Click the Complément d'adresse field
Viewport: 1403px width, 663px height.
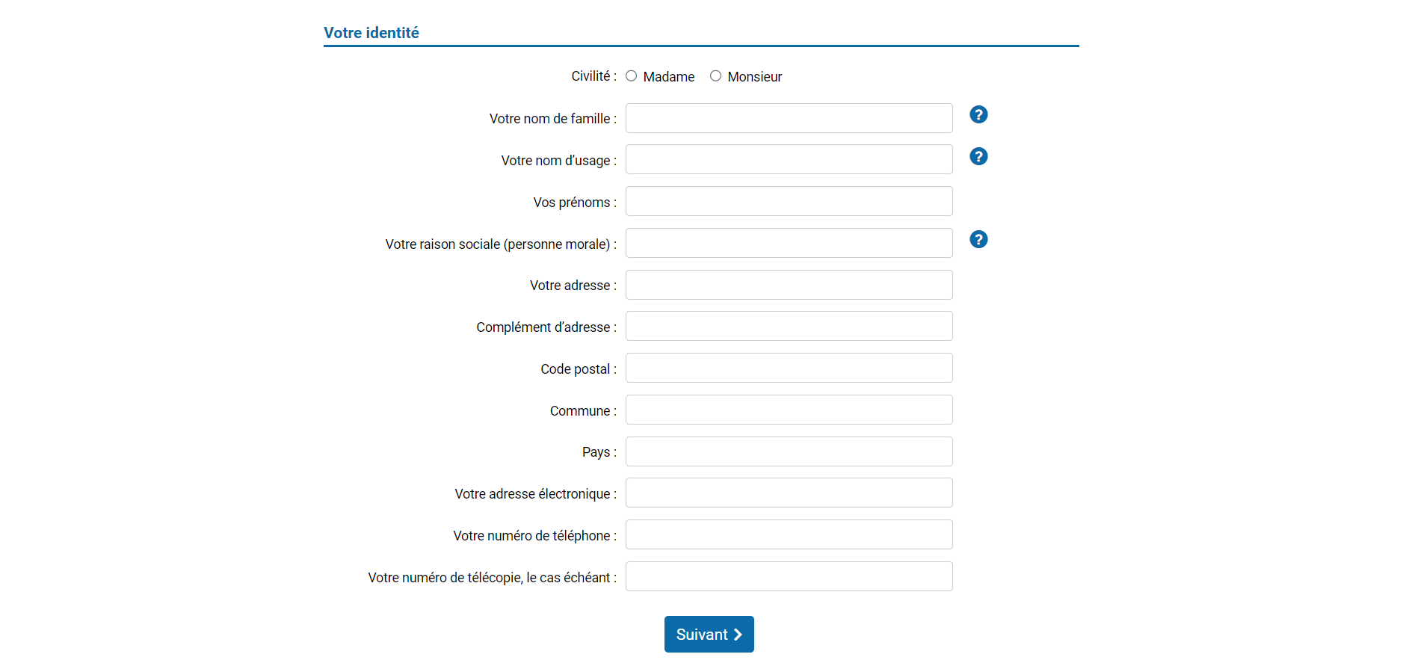pyautogui.click(x=789, y=326)
